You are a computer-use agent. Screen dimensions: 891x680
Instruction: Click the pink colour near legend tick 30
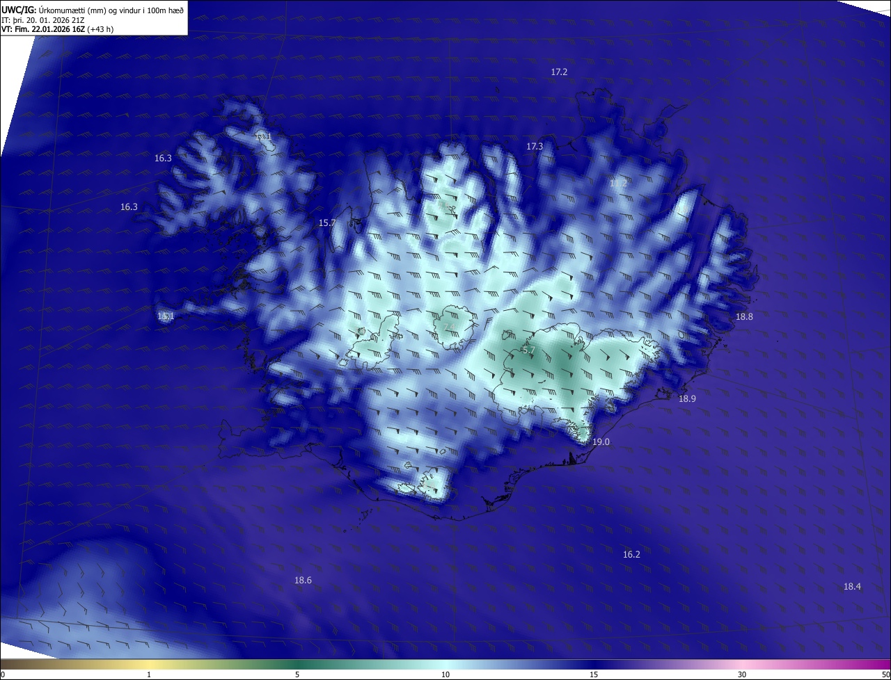click(742, 665)
